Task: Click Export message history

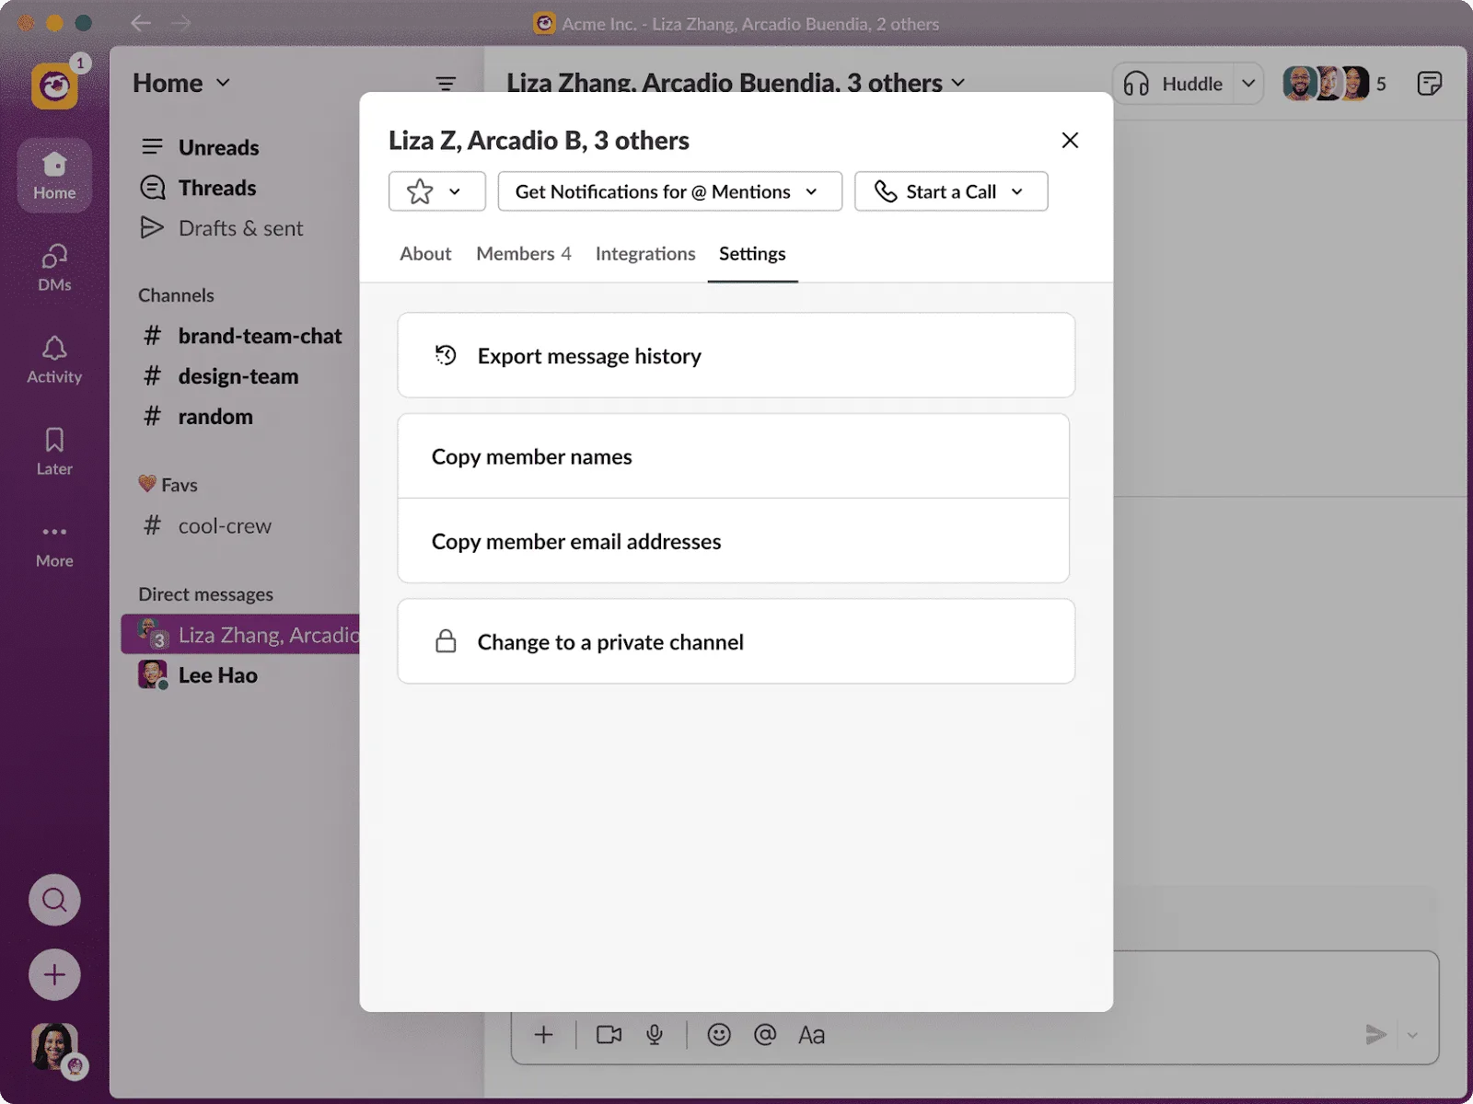Action: tap(589, 356)
